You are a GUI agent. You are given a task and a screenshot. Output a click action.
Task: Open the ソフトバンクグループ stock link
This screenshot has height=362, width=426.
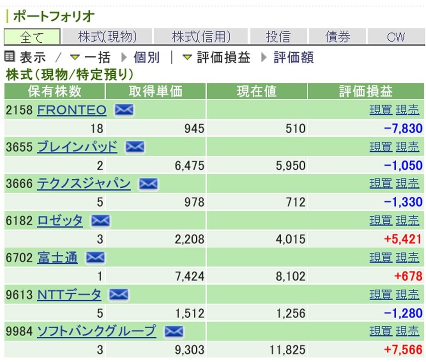click(x=97, y=332)
